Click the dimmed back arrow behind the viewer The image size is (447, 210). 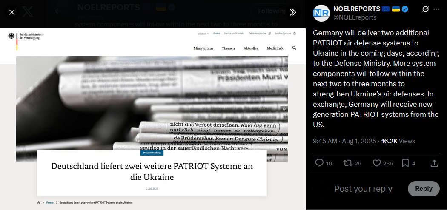58,11
